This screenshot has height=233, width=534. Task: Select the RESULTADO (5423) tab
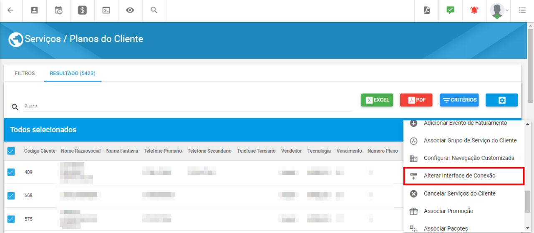(x=73, y=73)
